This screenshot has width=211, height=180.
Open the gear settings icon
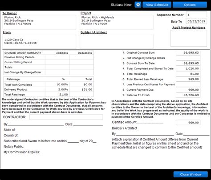click(x=138, y=5)
